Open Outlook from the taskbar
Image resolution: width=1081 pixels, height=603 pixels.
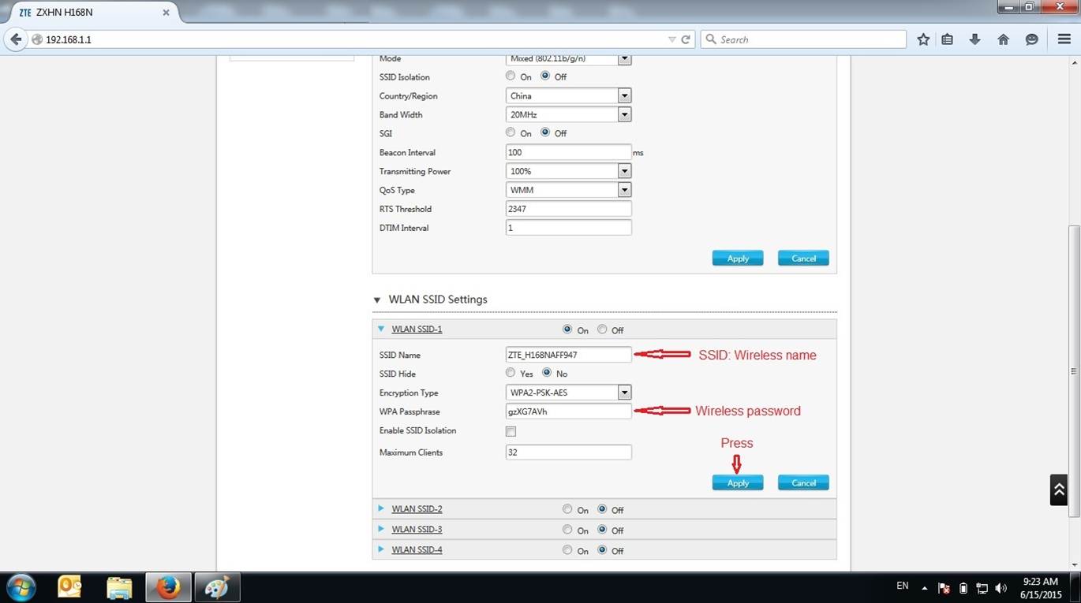click(x=69, y=587)
